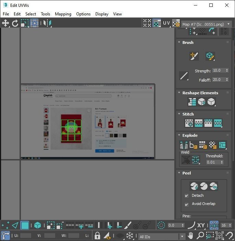Viewport: 235px width, 241px height.
Task: Toggle the Freeze Selected snowflake icon
Action: (130, 236)
